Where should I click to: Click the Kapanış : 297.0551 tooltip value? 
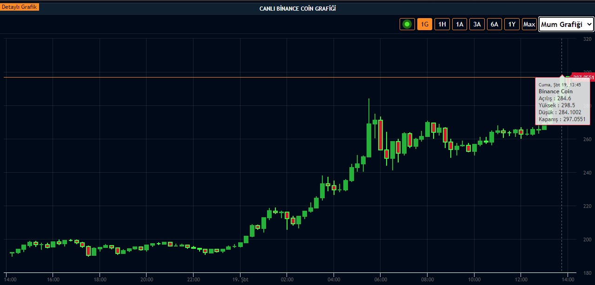[x=562, y=119]
